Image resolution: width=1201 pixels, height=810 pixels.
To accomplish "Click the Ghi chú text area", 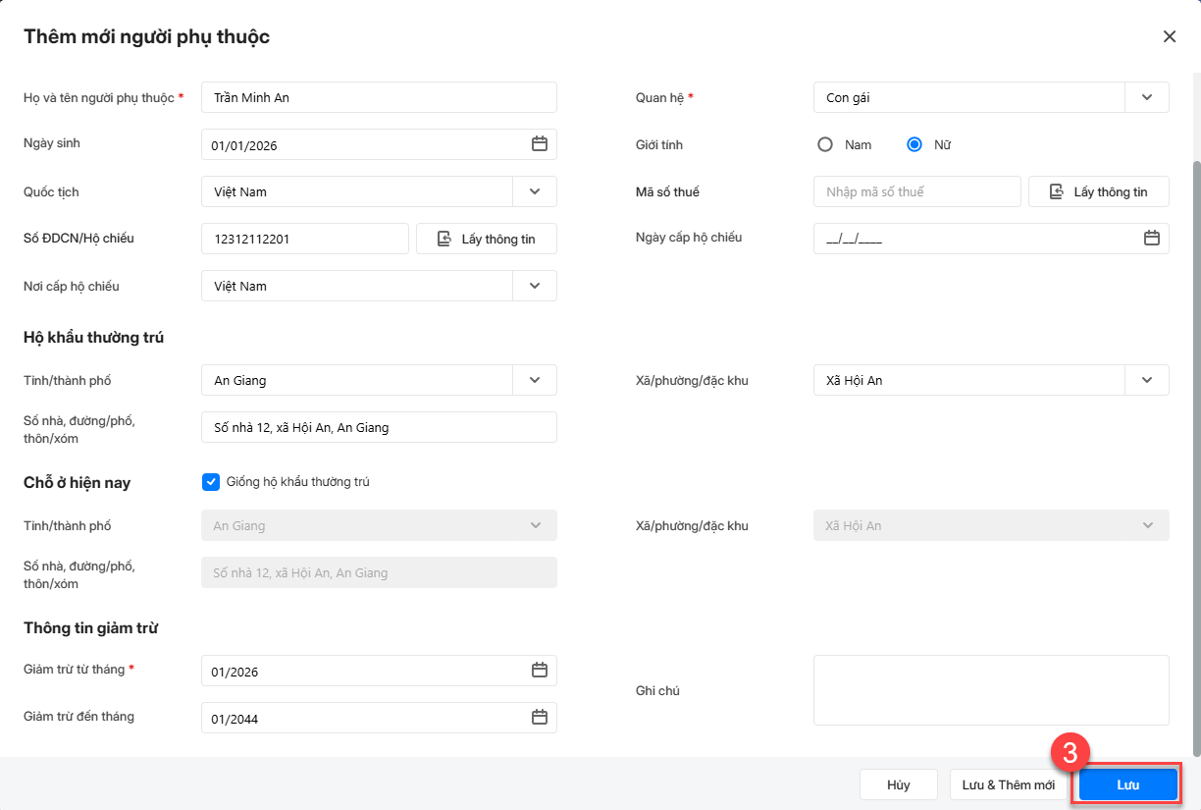I will pos(990,690).
